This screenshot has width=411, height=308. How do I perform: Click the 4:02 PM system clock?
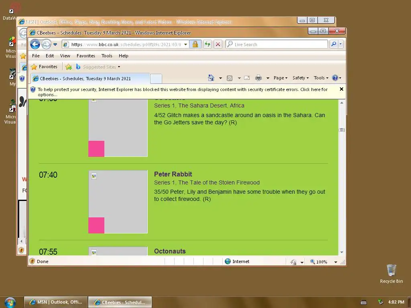tap(396, 302)
